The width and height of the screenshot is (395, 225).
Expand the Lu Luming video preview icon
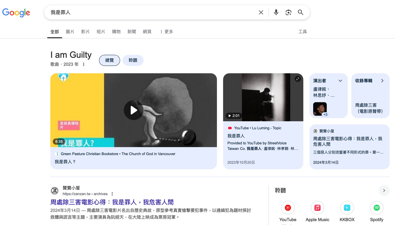(x=298, y=79)
